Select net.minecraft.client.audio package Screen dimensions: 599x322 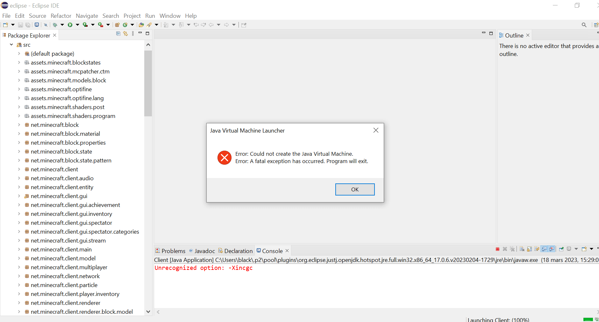click(x=62, y=178)
